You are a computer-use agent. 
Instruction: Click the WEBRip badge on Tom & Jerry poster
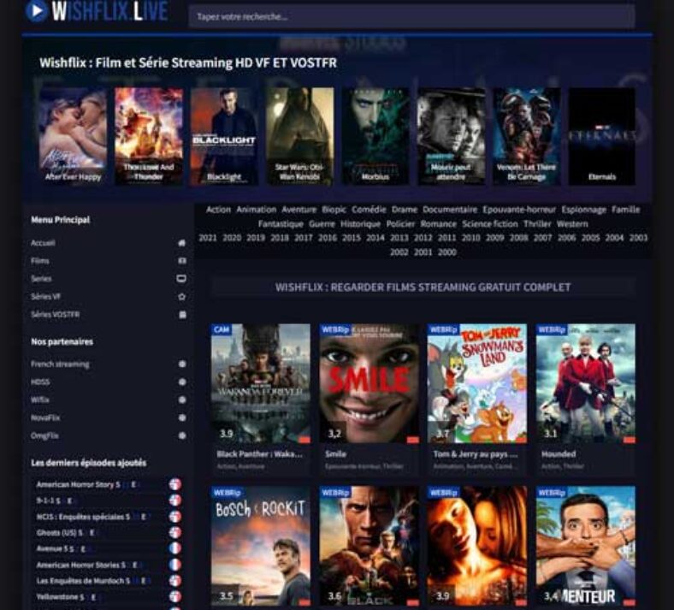click(x=443, y=329)
